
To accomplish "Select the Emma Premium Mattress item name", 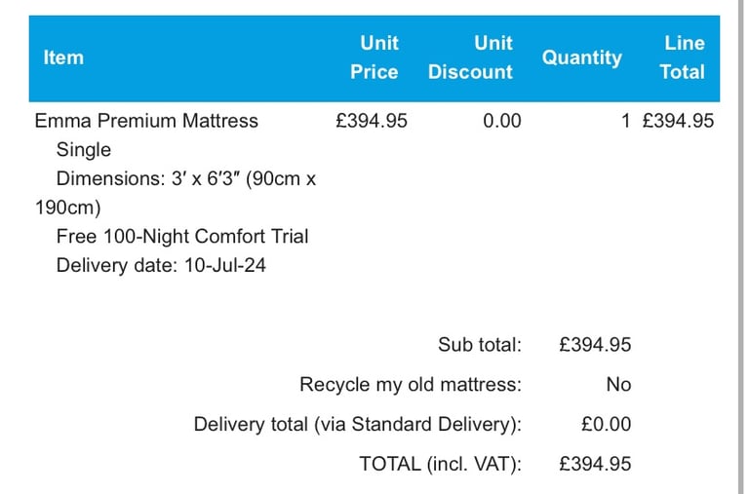I will (x=146, y=121).
